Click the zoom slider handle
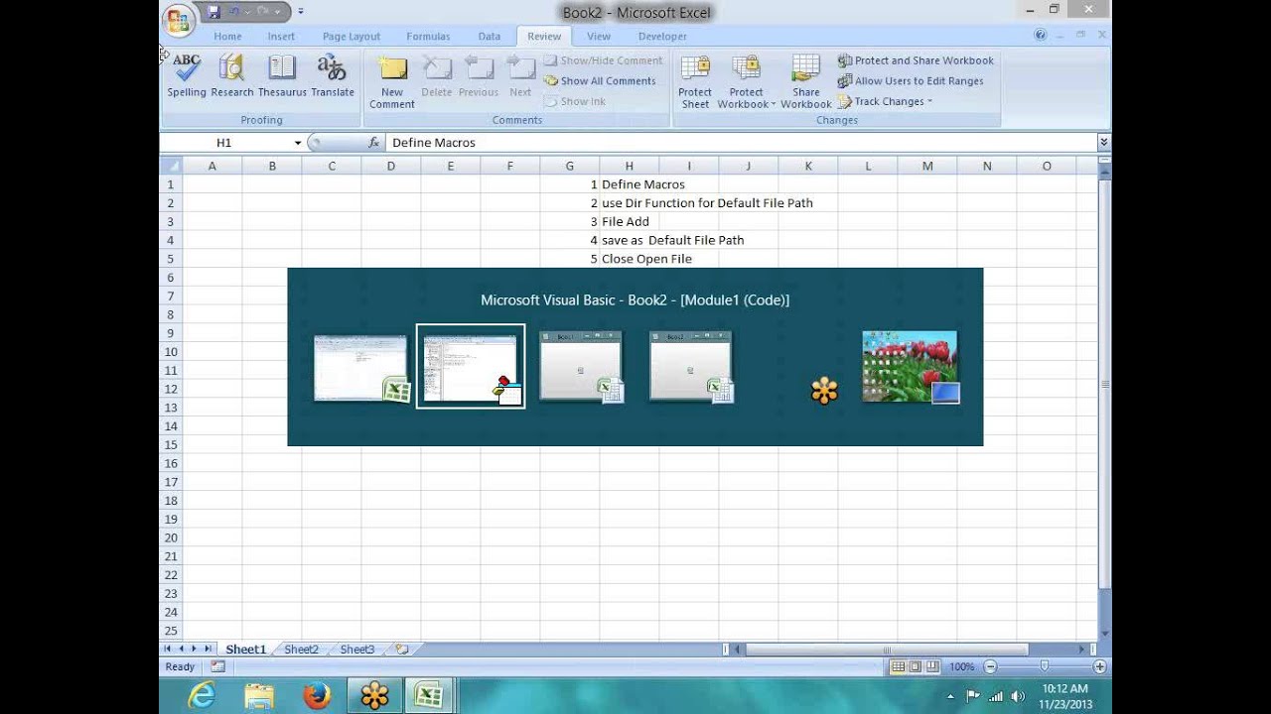1271x714 pixels. pyautogui.click(x=1045, y=667)
